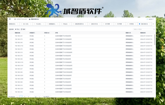Close the 账户管理 tab
The height and width of the screenshot is (105, 165).
pos(124,24)
